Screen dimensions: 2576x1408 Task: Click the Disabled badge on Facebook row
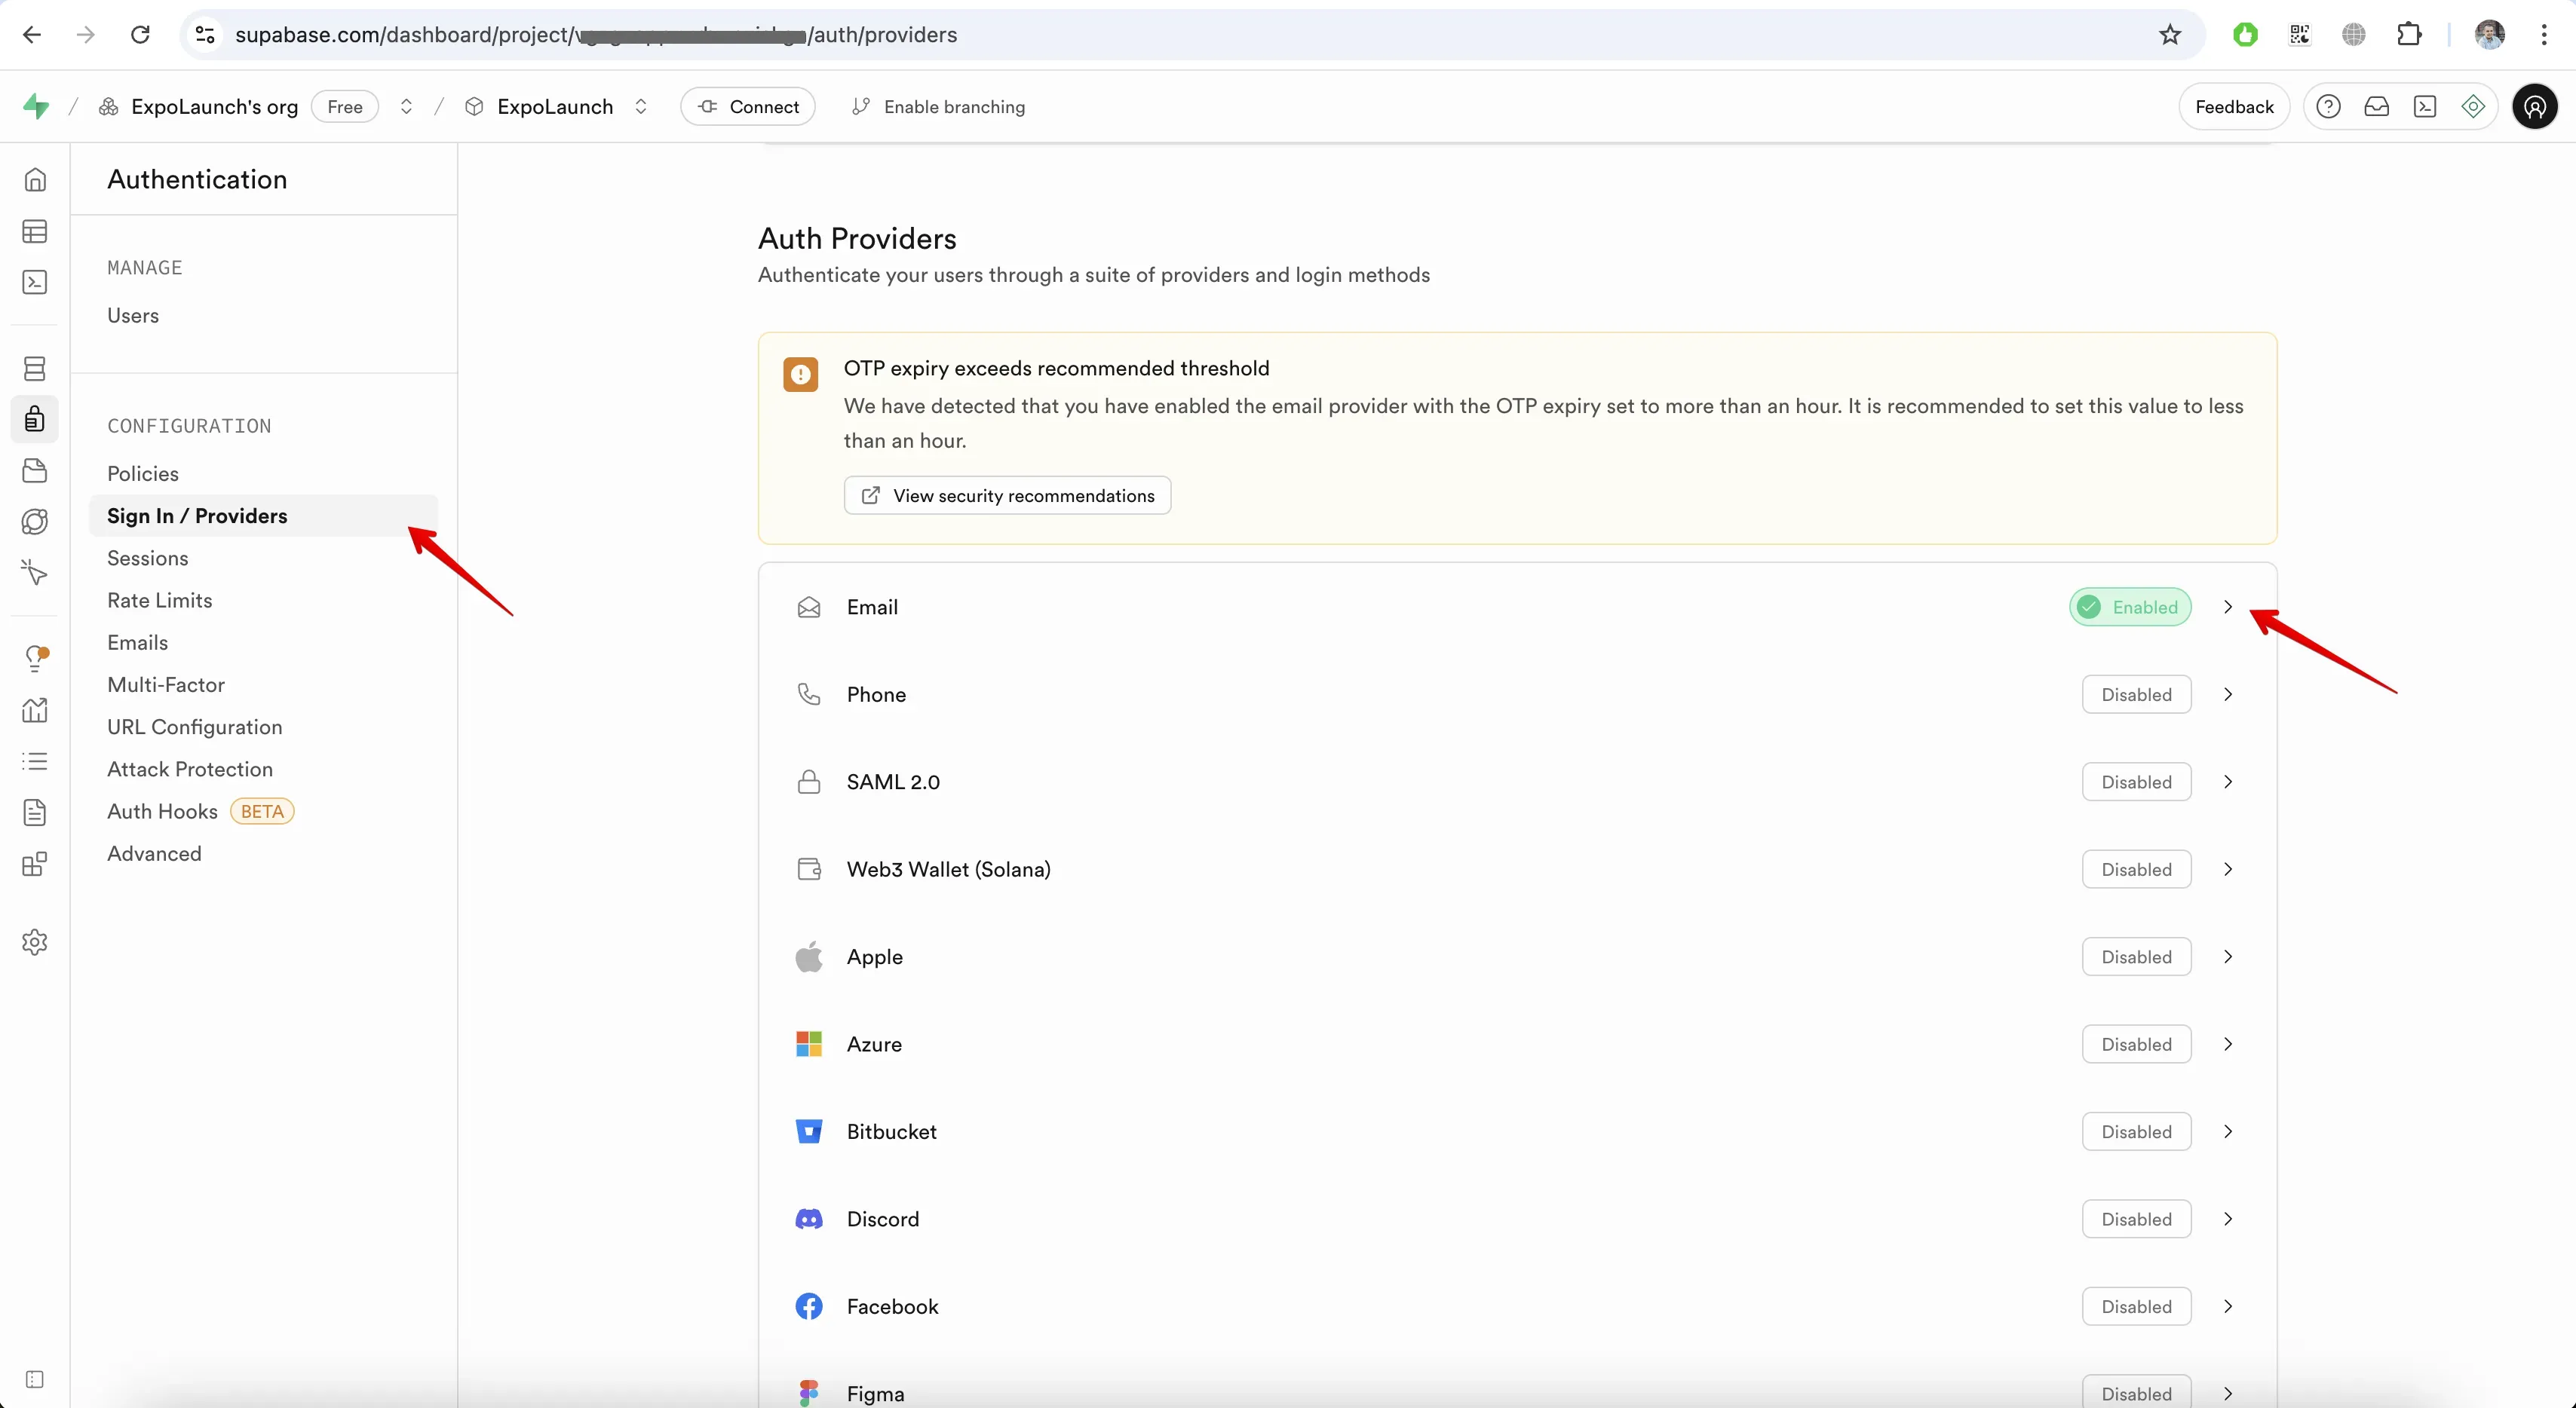[x=2136, y=1307]
